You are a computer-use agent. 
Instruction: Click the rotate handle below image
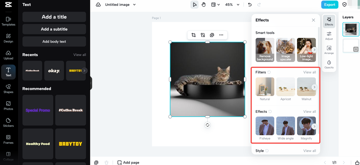[x=207, y=125]
